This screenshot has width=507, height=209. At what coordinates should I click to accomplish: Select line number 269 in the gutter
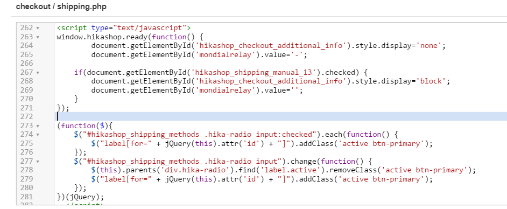(x=26, y=90)
